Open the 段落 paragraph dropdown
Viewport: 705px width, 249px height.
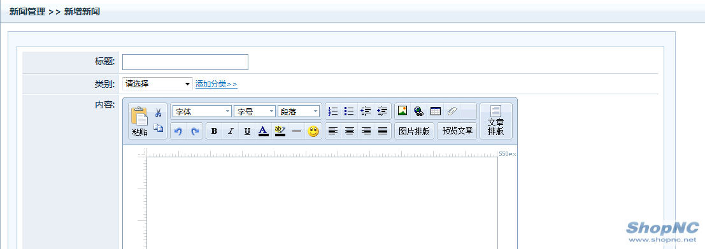[299, 111]
